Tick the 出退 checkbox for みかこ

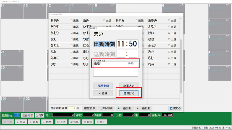(x=72, y=58)
